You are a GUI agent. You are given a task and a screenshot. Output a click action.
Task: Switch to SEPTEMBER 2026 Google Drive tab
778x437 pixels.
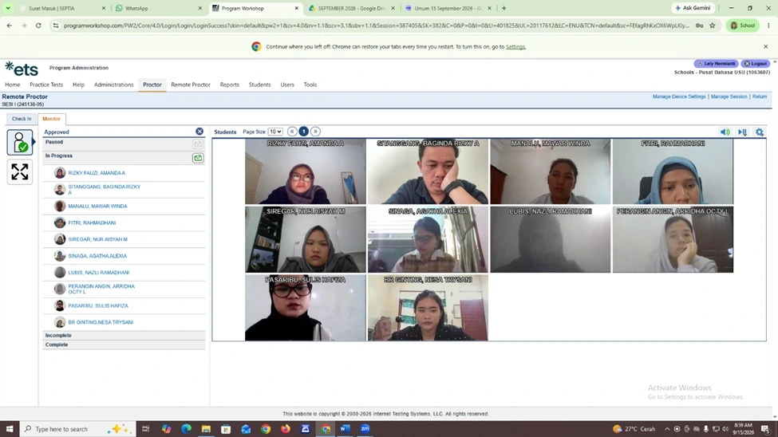click(x=352, y=9)
